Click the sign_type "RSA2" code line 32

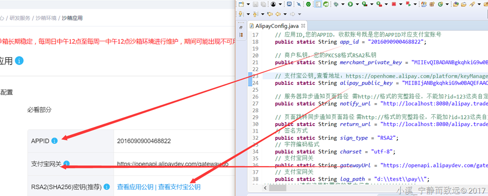[337, 138]
